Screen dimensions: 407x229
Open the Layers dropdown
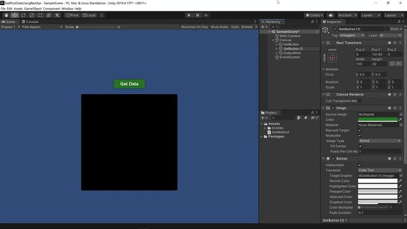tap(370, 15)
